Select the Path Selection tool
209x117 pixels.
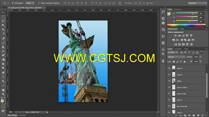tap(3, 81)
